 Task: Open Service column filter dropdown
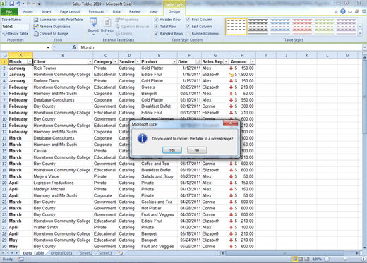point(138,61)
